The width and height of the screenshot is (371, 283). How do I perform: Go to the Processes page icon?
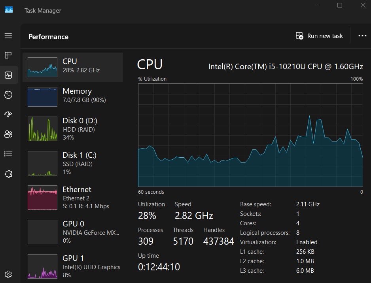(x=8, y=55)
